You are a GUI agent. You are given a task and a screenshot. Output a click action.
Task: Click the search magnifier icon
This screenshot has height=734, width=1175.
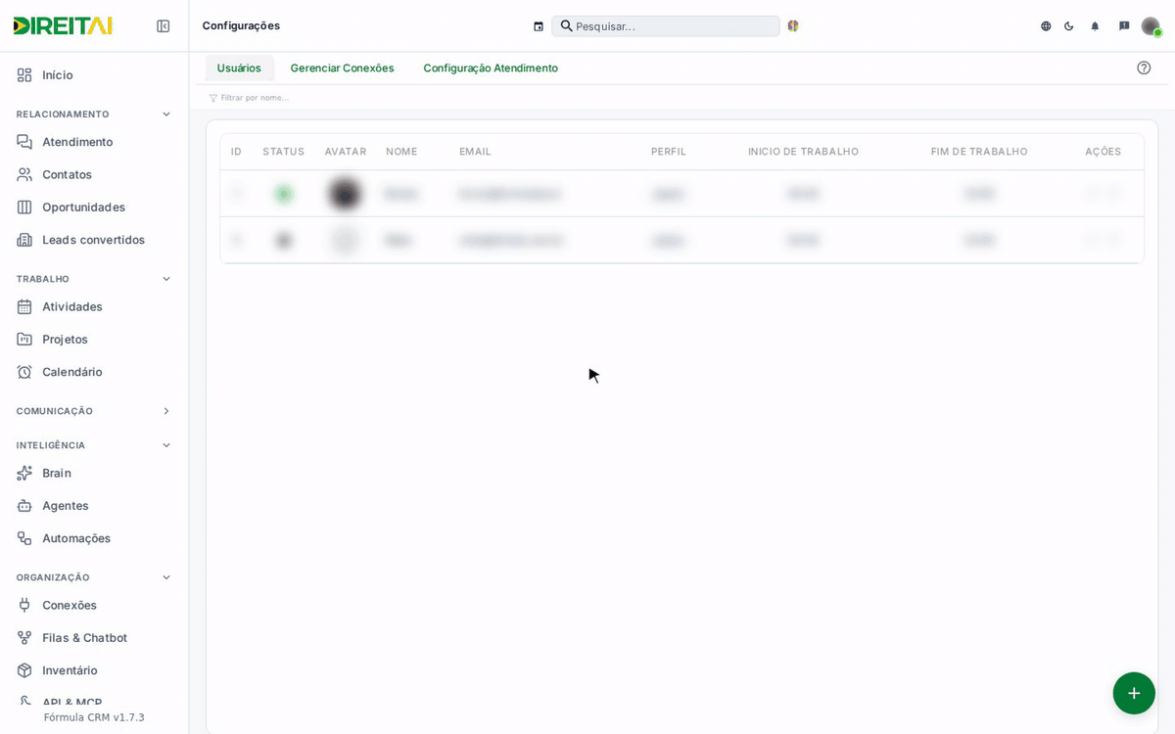[x=566, y=26]
